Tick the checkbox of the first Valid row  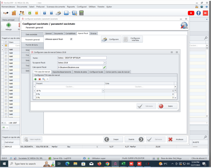tap(6, 49)
